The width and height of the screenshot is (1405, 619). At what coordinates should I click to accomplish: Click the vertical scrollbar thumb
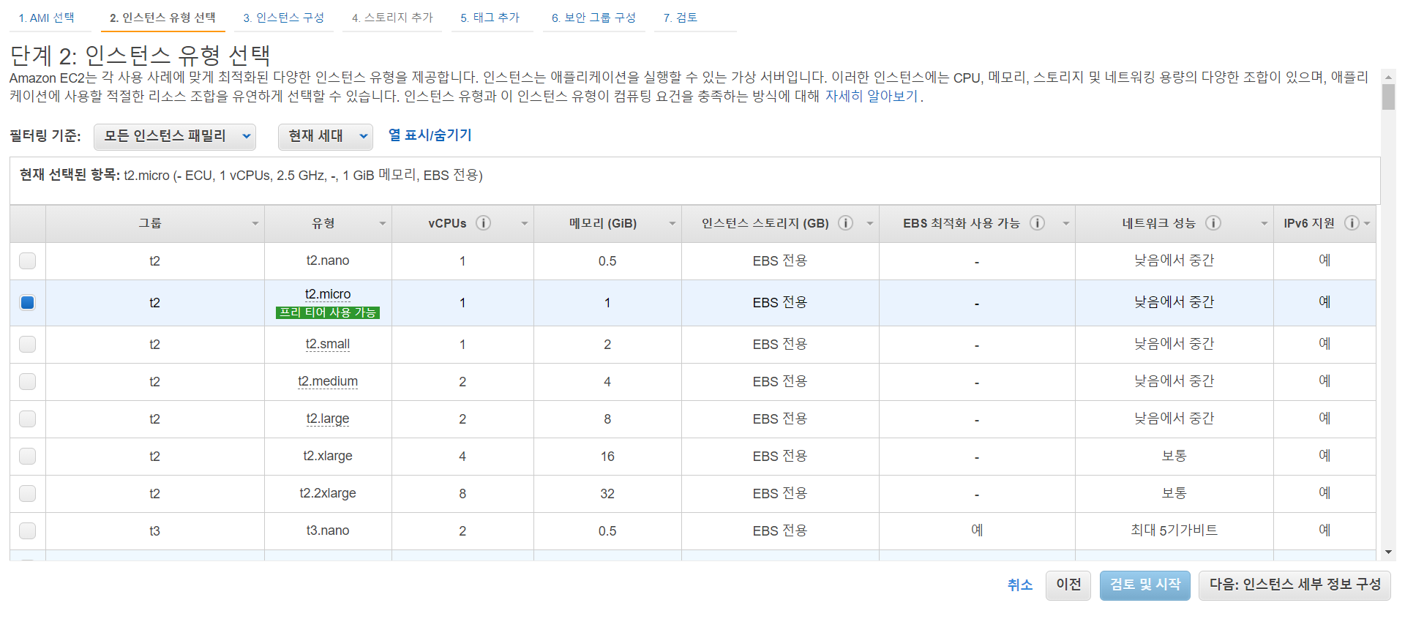pos(1388,97)
